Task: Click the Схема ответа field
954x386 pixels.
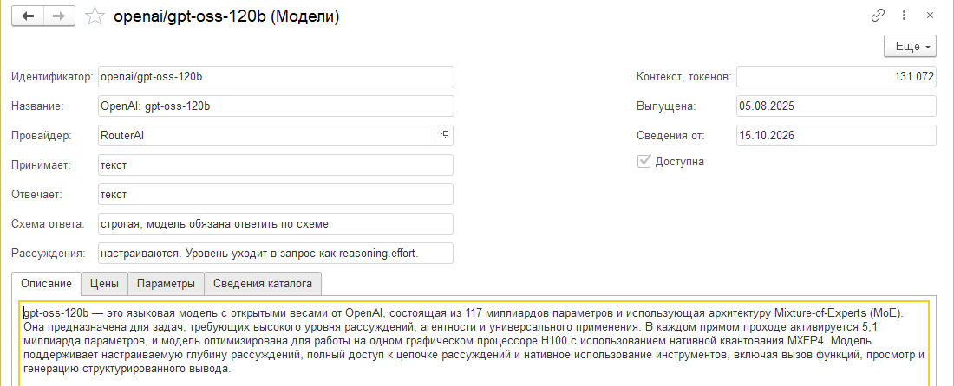Action: (x=276, y=224)
